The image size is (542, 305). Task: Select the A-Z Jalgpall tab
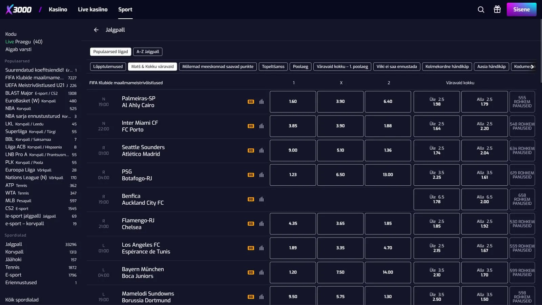coord(148,52)
